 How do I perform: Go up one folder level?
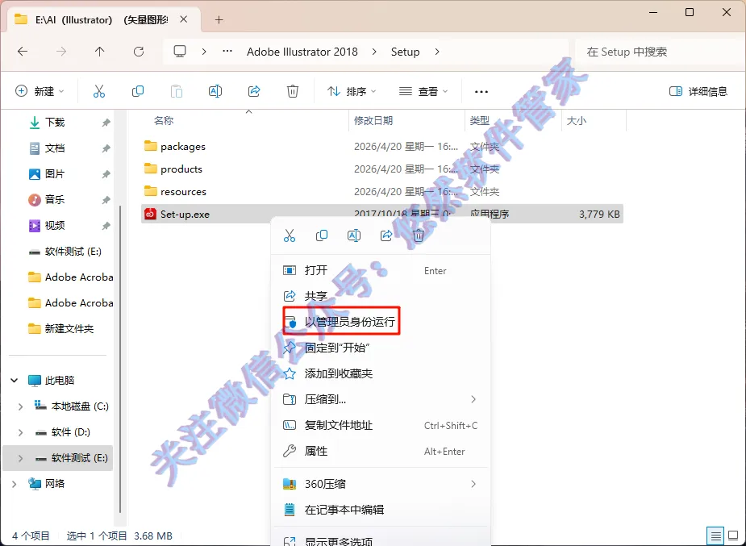(x=99, y=52)
